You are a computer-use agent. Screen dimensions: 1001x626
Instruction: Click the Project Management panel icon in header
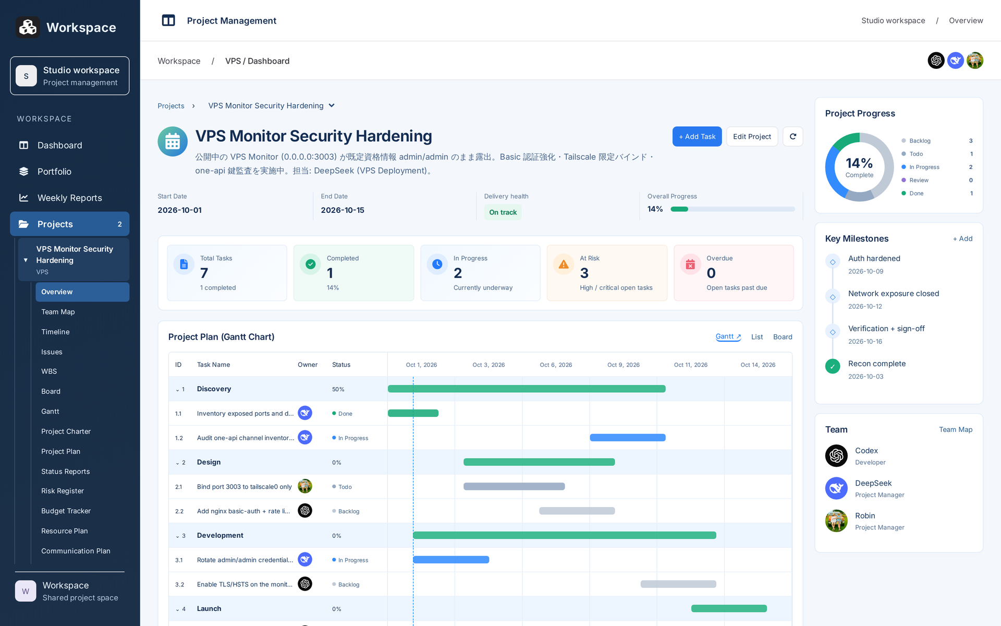tap(168, 20)
